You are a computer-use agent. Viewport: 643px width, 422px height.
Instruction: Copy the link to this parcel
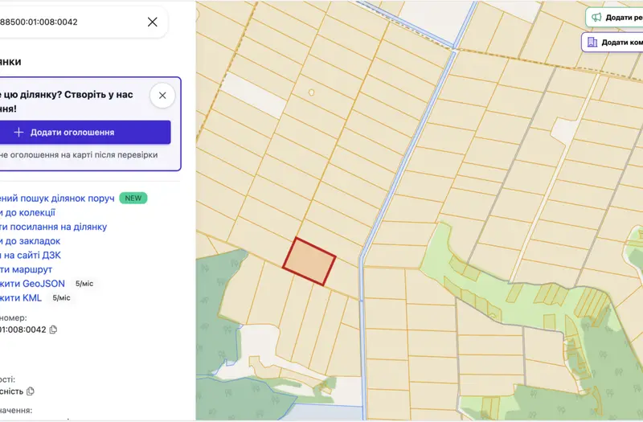pos(53,227)
